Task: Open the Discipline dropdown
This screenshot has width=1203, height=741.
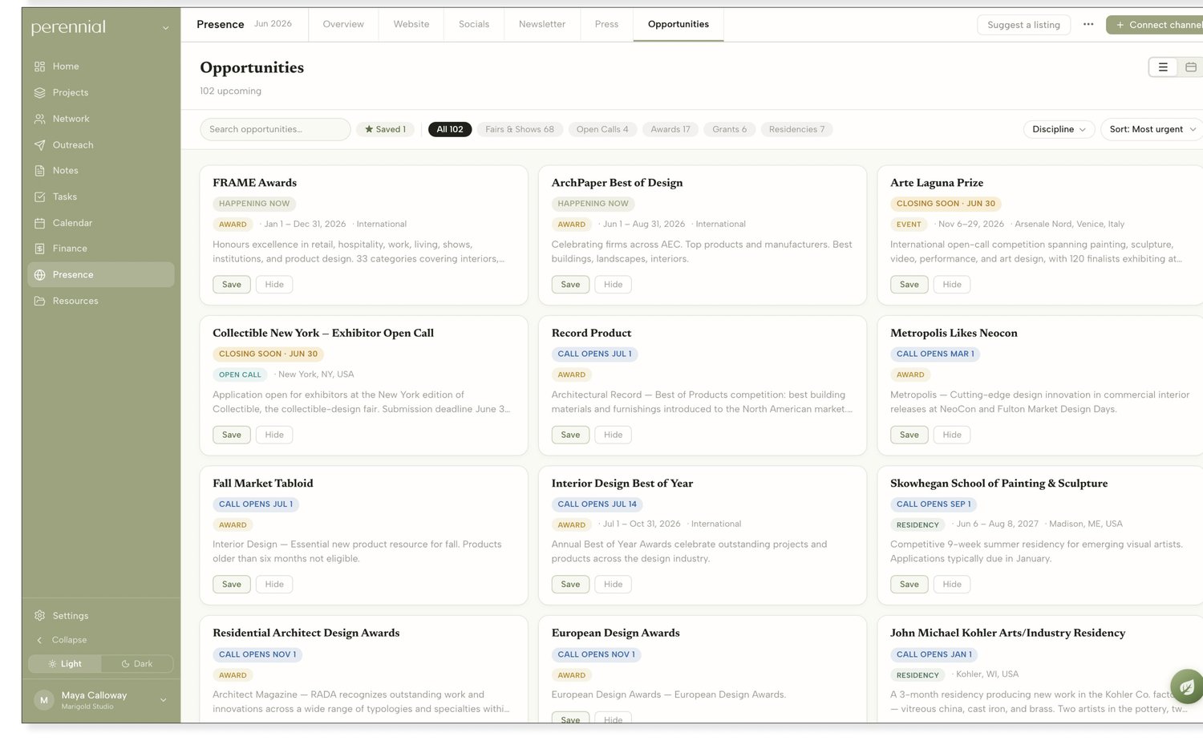Action: pyautogui.click(x=1059, y=129)
